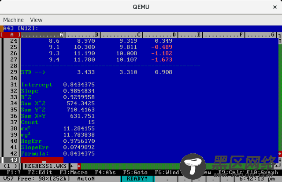Screen dimensions: 282x182
Task: Click the value 710.4163
Action: pyautogui.click(x=81, y=110)
